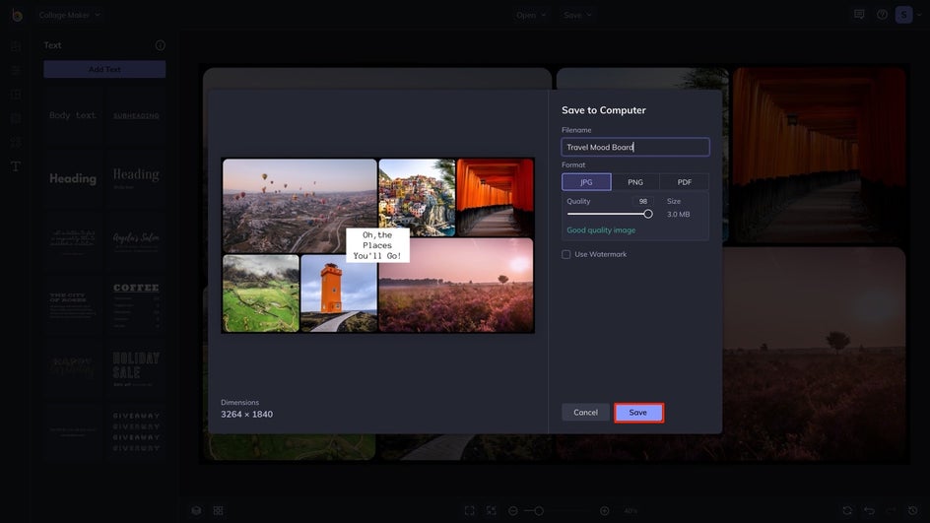Click the S account avatar
The width and height of the screenshot is (930, 523).
pyautogui.click(x=904, y=15)
